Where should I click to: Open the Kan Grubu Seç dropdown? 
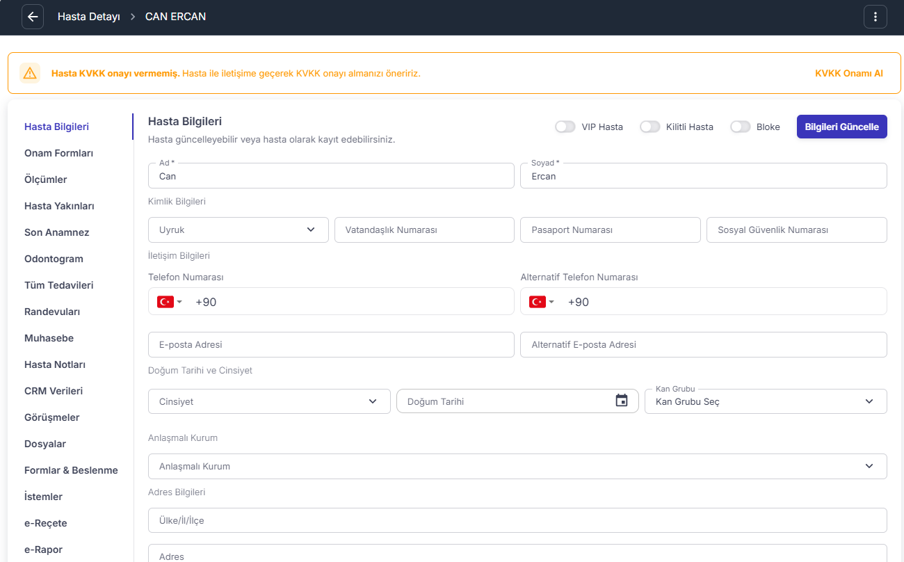pos(766,401)
